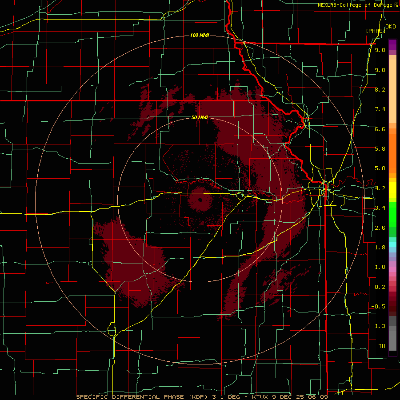Click the 4.2 legend value
Image resolution: width=400 pixels, height=400 pixels.
[380, 188]
